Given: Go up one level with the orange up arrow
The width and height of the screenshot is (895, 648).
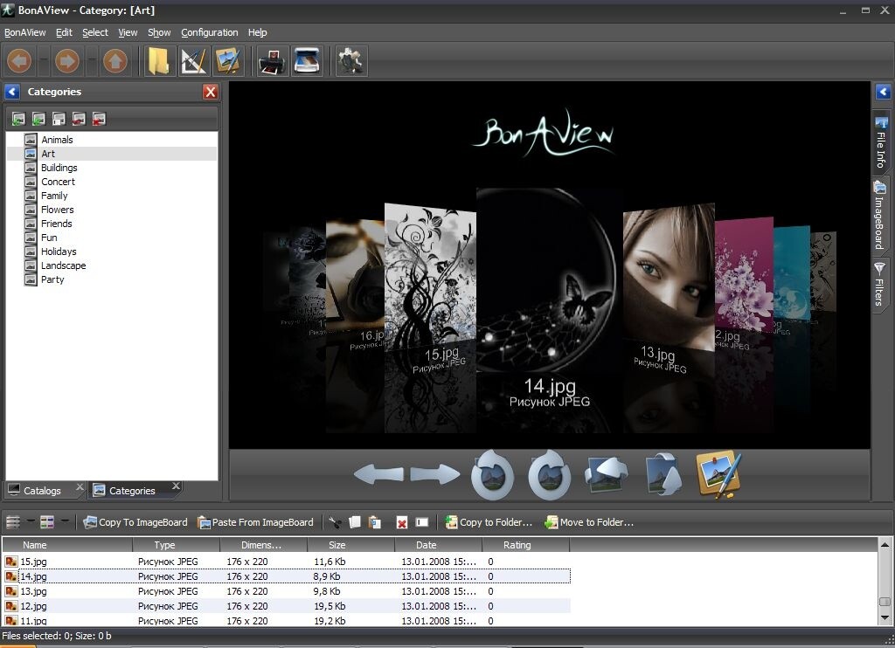Looking at the screenshot, I should pyautogui.click(x=116, y=61).
